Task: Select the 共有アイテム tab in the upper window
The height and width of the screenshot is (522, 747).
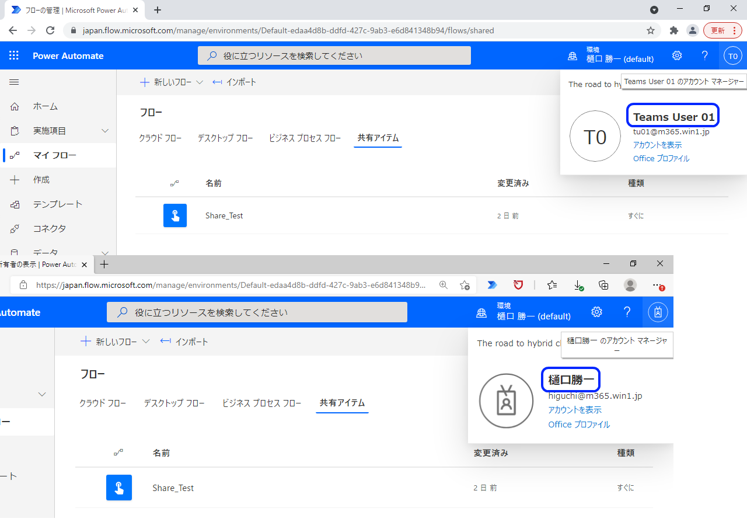Action: coord(378,138)
